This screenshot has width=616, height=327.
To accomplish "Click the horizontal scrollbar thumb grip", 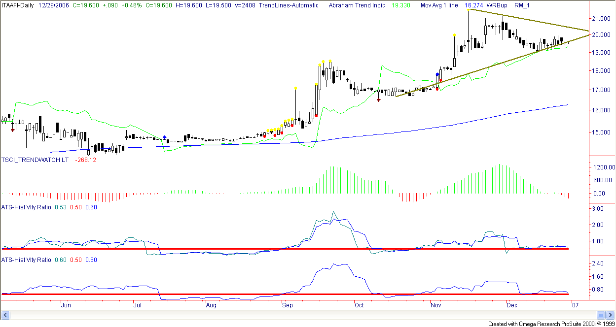I will (x=600, y=315).
